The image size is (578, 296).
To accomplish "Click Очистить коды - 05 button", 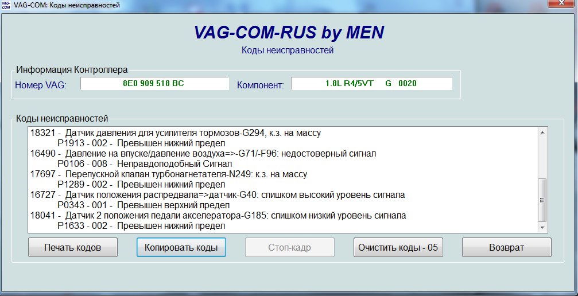I will pyautogui.click(x=398, y=247).
